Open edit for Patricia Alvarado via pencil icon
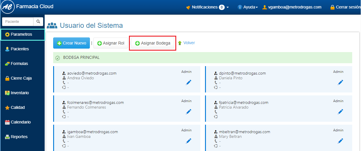Image resolution: width=361 pixels, height=151 pixels. (x=340, y=111)
